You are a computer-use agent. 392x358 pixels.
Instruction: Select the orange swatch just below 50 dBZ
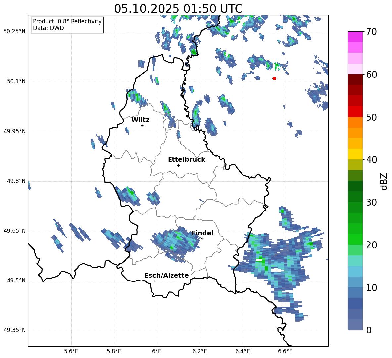click(355, 122)
